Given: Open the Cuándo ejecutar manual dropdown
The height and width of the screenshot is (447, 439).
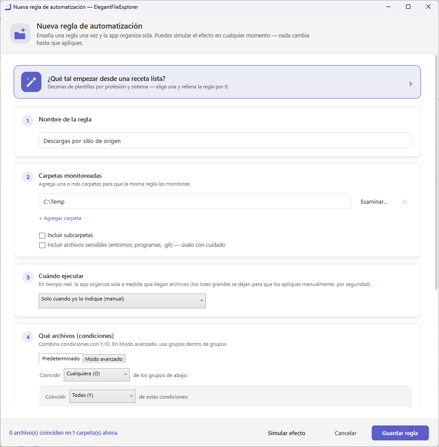Looking at the screenshot, I should [x=122, y=301].
